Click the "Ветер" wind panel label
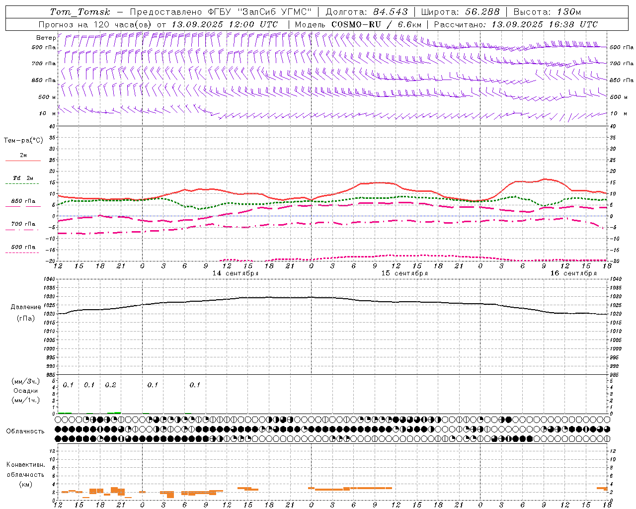Screen dimensions: 636x509 [46, 38]
